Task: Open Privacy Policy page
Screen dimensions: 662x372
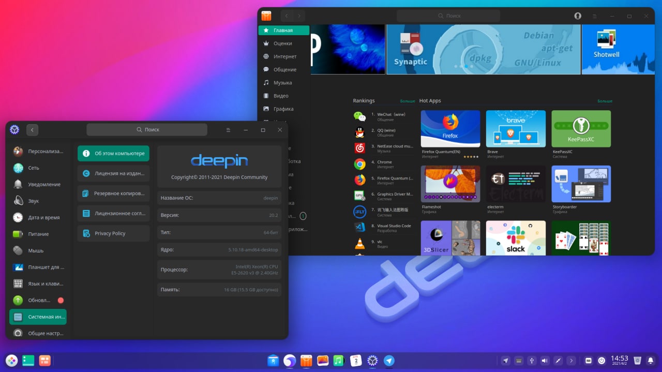Action: [x=114, y=233]
